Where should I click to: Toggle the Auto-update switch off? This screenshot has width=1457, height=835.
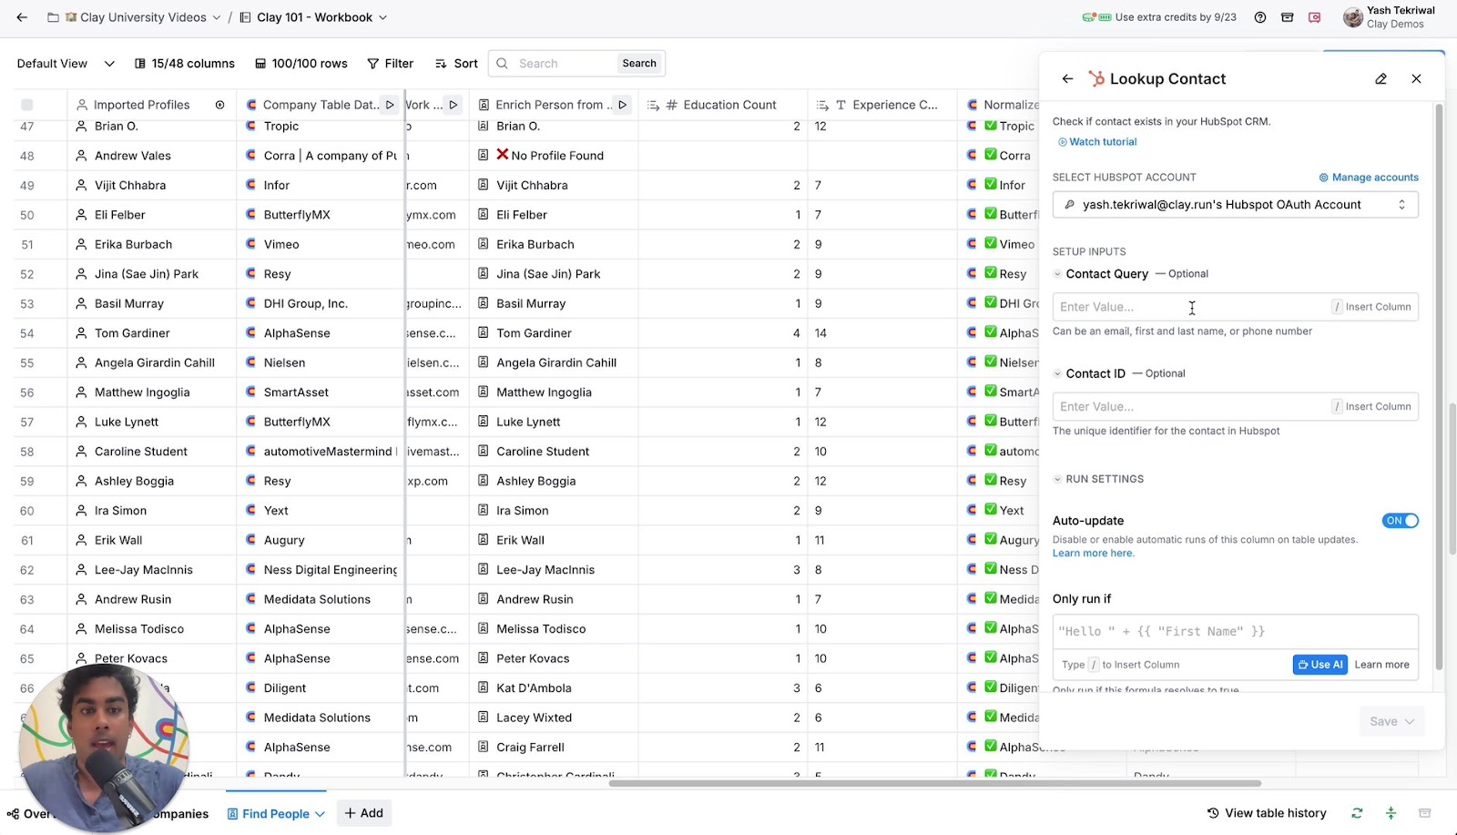tap(1401, 521)
